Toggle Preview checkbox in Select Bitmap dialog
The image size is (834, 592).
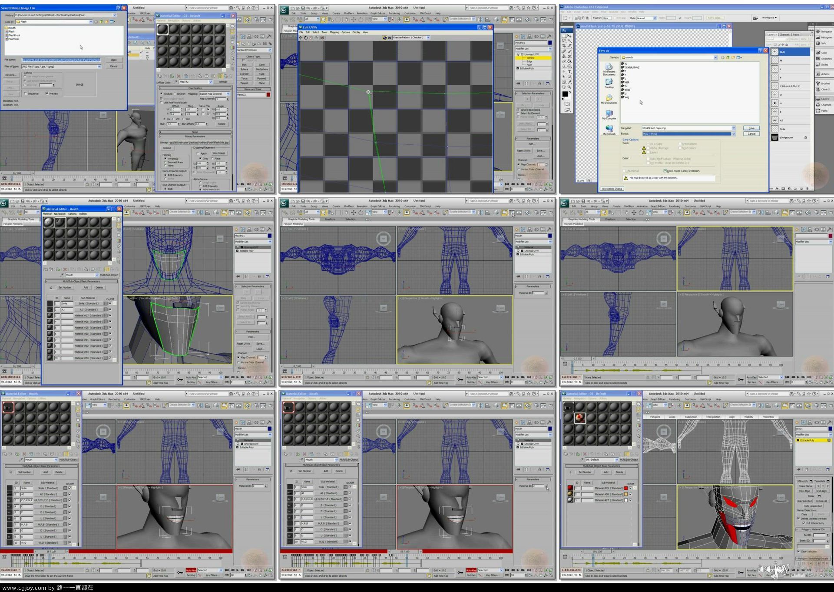pos(46,93)
